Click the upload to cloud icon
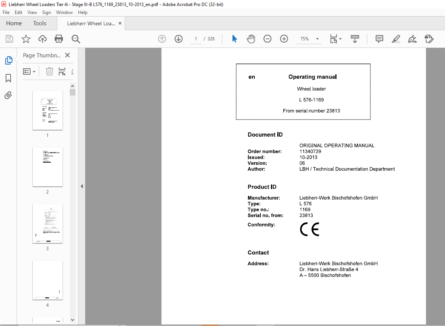The width and height of the screenshot is (445, 326). (43, 39)
